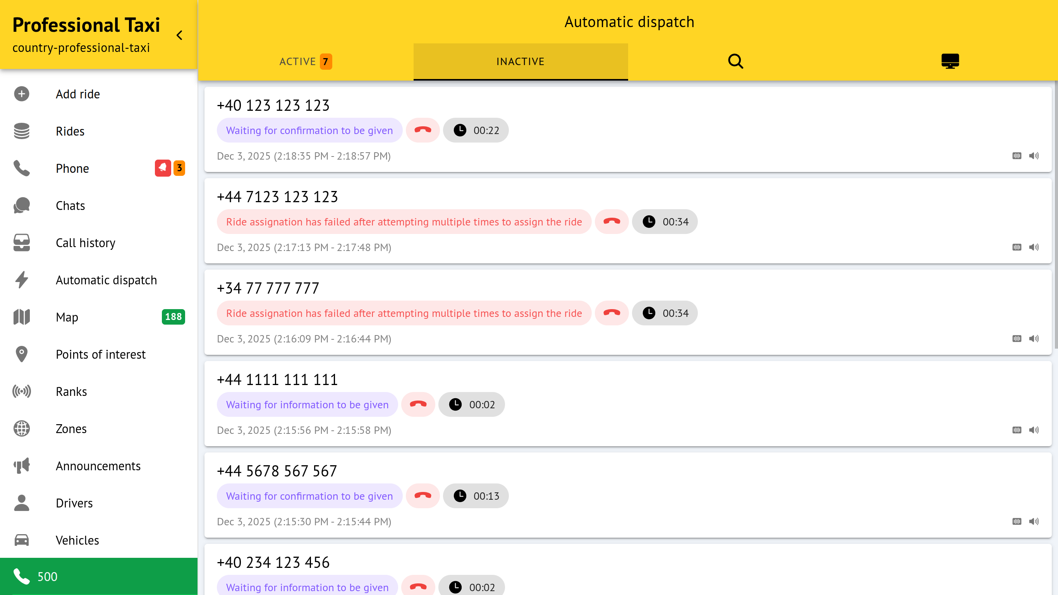Play audio recording for +40 123 123 123

pyautogui.click(x=1034, y=156)
